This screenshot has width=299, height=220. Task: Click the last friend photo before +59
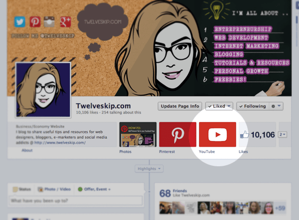268,208
